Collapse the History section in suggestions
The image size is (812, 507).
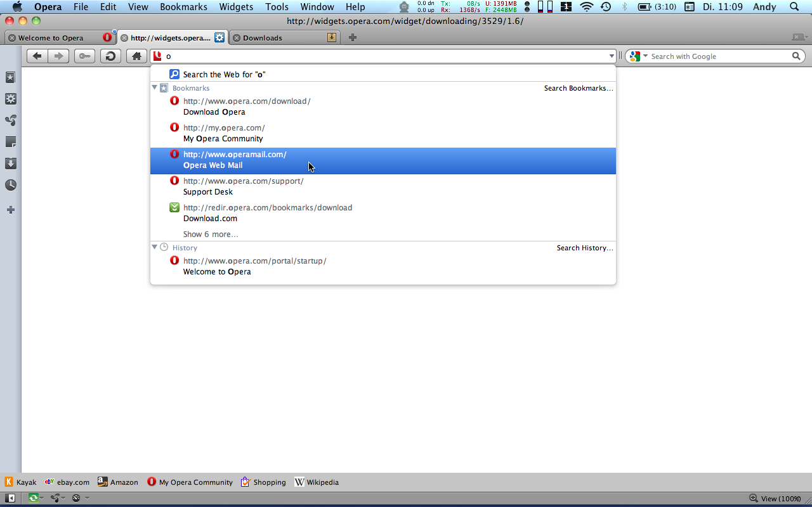click(155, 247)
